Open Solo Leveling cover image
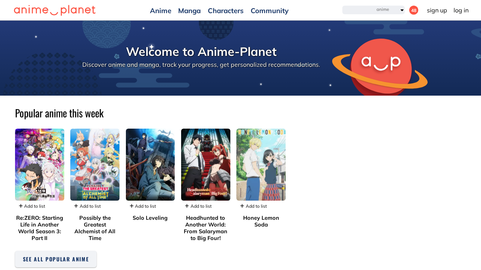 [x=150, y=165]
